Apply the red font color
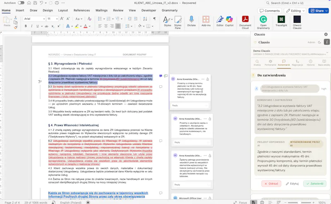331x204 pixels. [x=85, y=26]
